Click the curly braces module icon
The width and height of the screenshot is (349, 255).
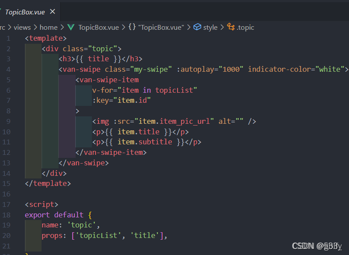[x=132, y=27]
